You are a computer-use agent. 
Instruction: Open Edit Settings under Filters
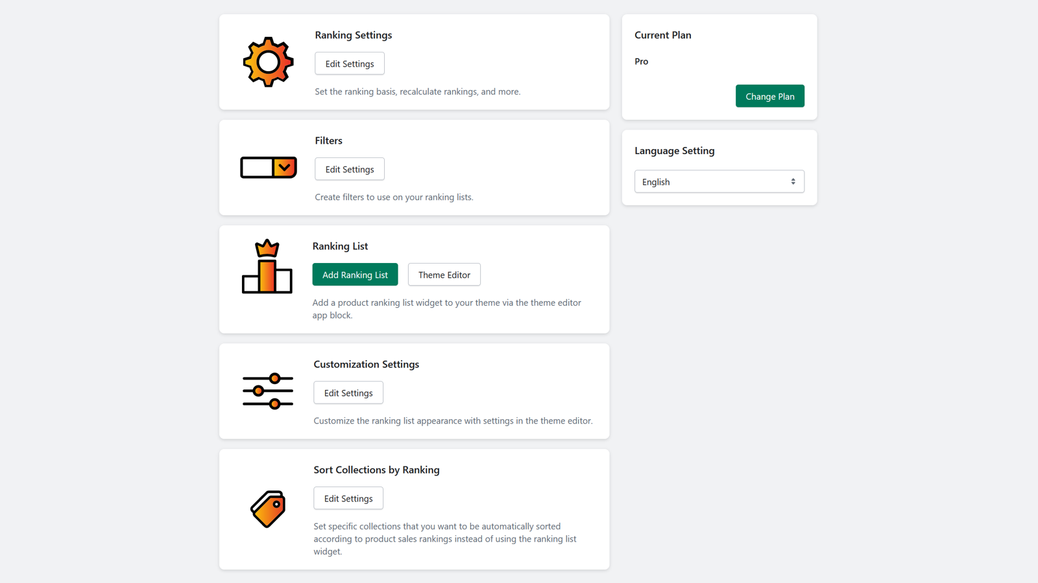coord(349,169)
